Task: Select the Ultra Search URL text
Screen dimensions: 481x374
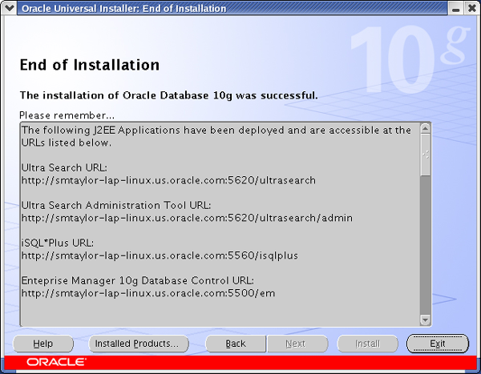Action: (168, 181)
